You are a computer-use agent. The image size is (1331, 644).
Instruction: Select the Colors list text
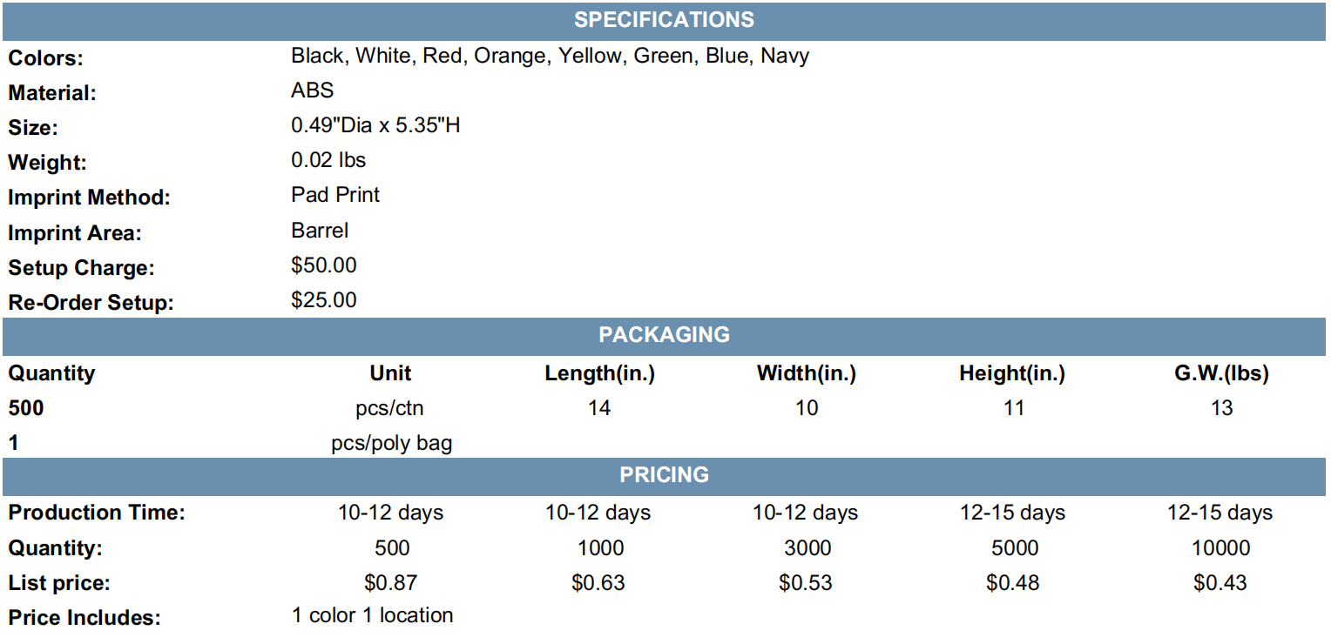(x=551, y=57)
